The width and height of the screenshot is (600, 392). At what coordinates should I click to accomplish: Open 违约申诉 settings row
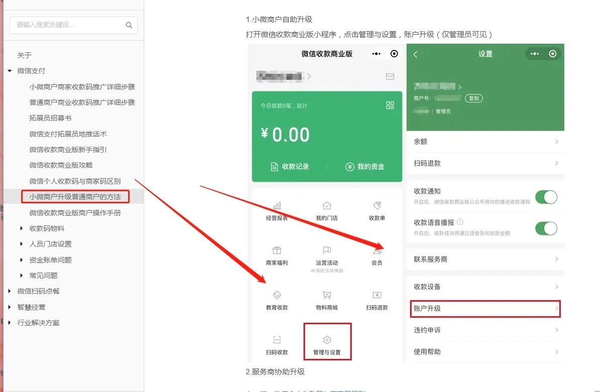pos(485,330)
